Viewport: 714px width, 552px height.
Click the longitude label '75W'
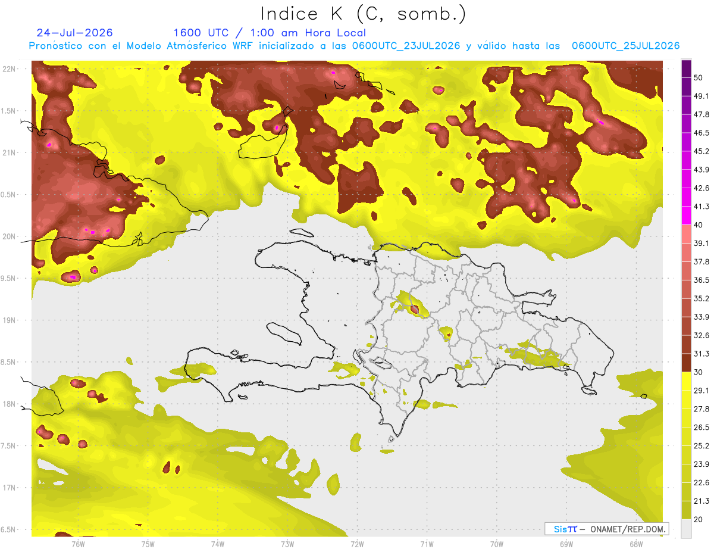click(148, 544)
